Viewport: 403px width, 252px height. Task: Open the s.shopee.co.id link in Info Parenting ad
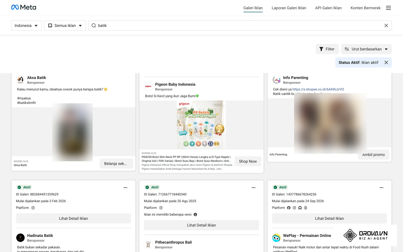point(318,89)
